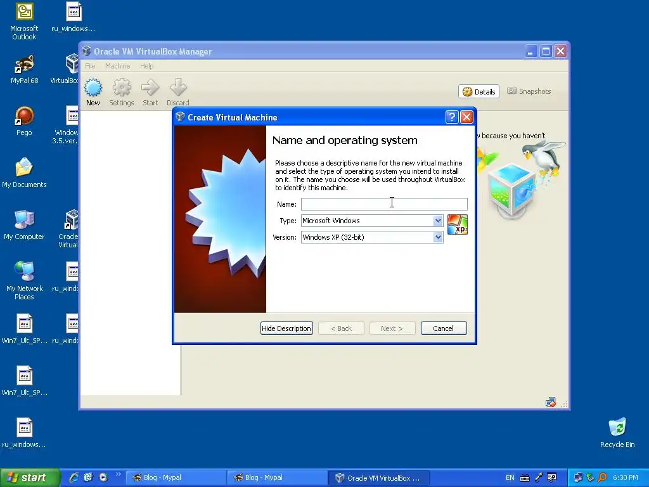Image resolution: width=649 pixels, height=487 pixels.
Task: Switch to the Oracle VM VirtualBox taskbar button
Action: (x=379, y=477)
